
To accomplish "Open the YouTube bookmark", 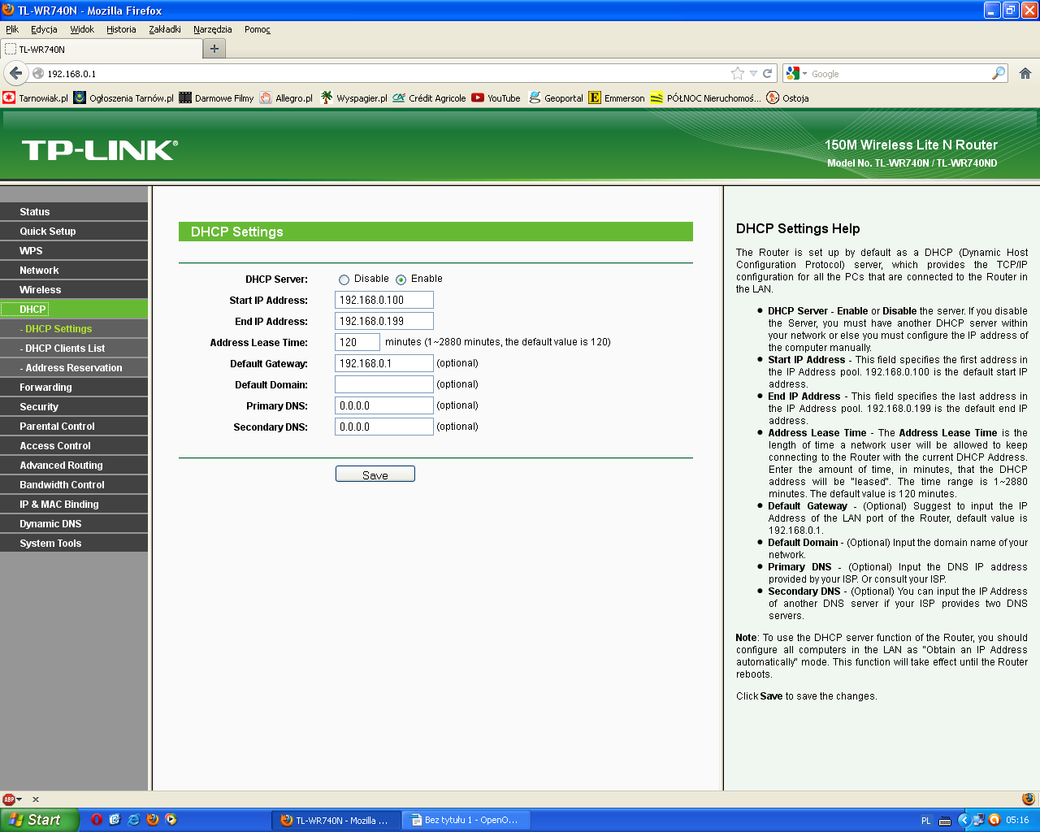I will pos(496,98).
